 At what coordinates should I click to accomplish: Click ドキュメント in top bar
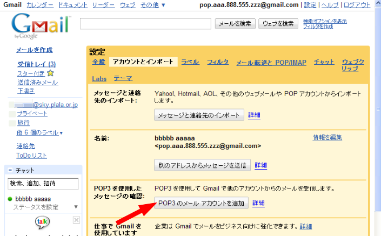(73, 5)
